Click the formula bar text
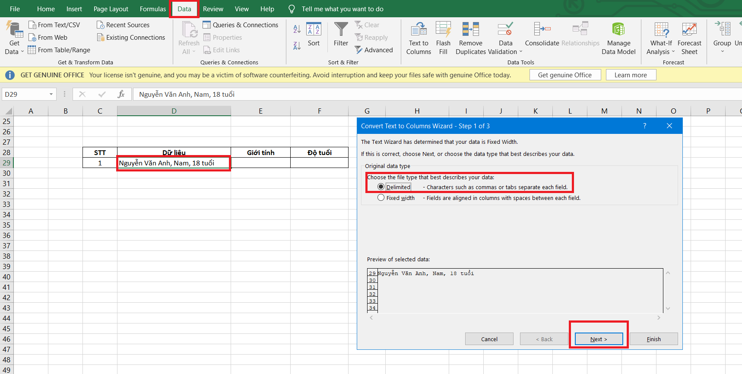Image resolution: width=742 pixels, height=374 pixels. click(x=187, y=94)
